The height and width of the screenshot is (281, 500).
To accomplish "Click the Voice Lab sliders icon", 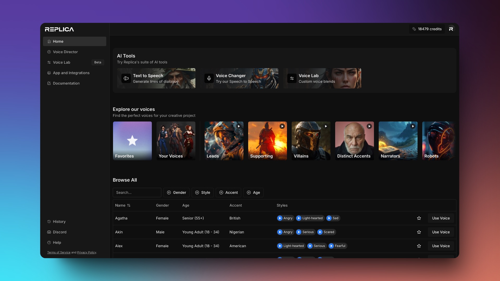I will pyautogui.click(x=292, y=78).
